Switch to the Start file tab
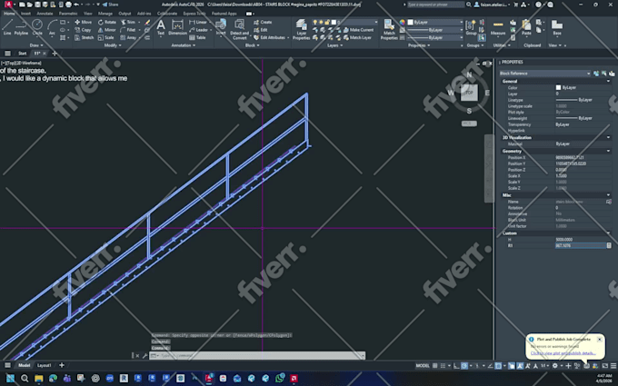The height and width of the screenshot is (386, 618). click(23, 54)
